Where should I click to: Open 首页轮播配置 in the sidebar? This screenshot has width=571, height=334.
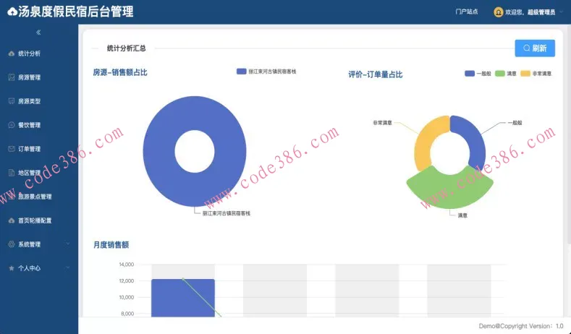click(x=39, y=220)
